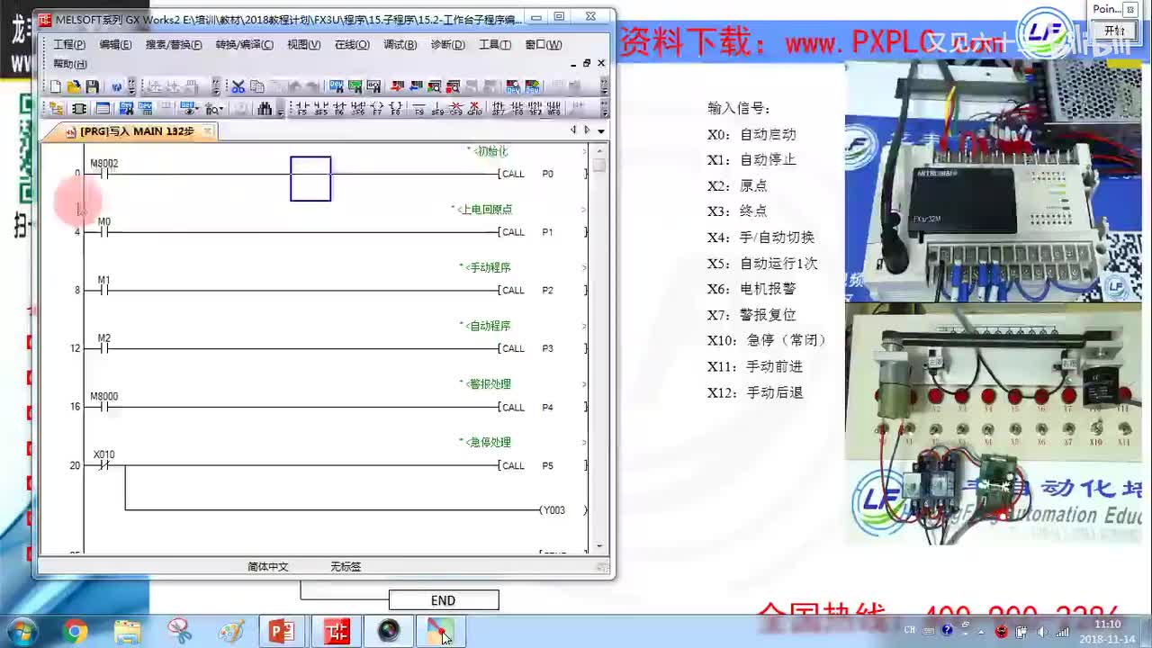Screen dimensions: 1152x648
Task: Insert falling pulse contact sF8
Action: (517, 109)
